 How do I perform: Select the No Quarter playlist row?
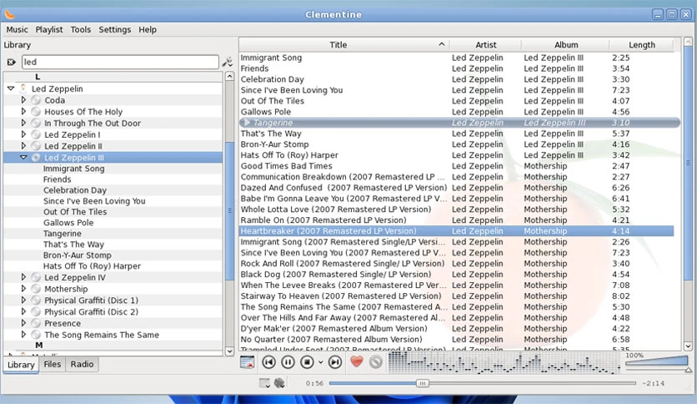click(457, 340)
